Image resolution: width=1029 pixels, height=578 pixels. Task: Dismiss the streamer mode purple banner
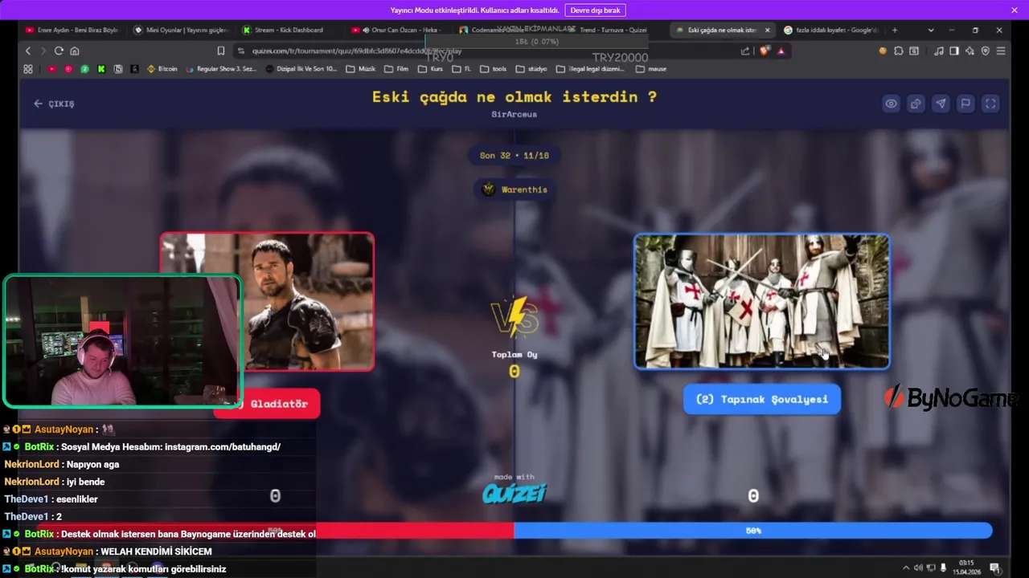click(1015, 10)
